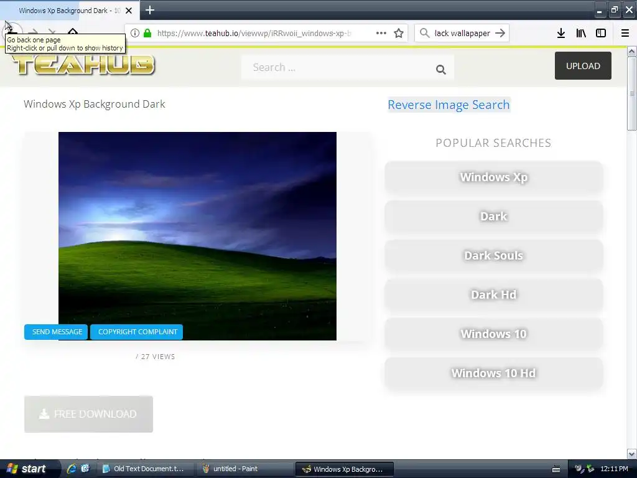Toggle the sidebar view icon
Viewport: 637px width, 478px height.
(x=601, y=34)
